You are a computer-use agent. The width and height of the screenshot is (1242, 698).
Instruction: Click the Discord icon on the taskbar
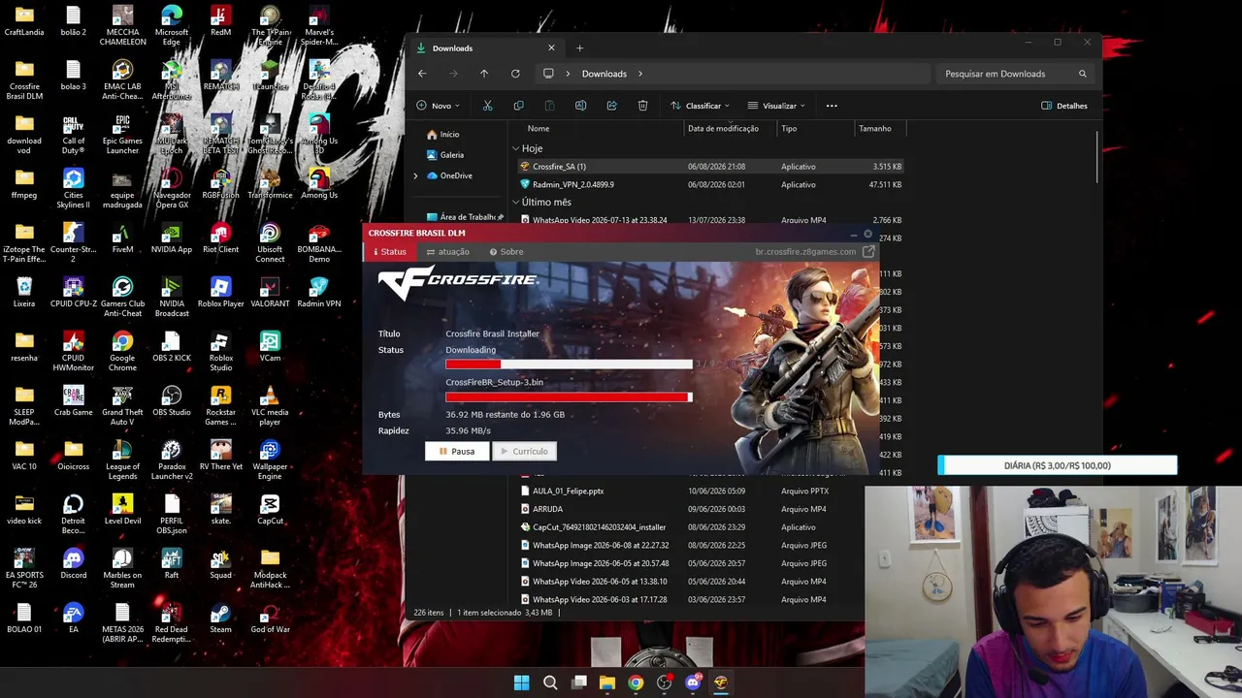[x=693, y=682]
